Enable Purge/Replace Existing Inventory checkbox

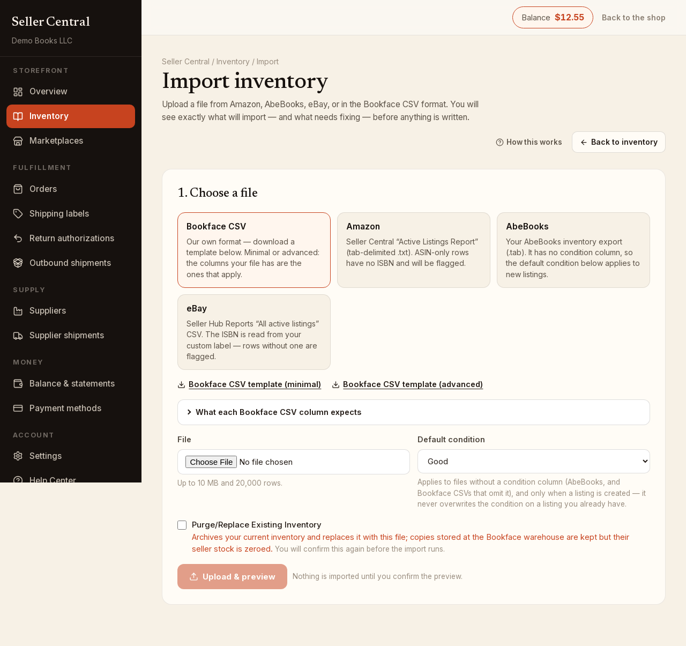coord(182,525)
